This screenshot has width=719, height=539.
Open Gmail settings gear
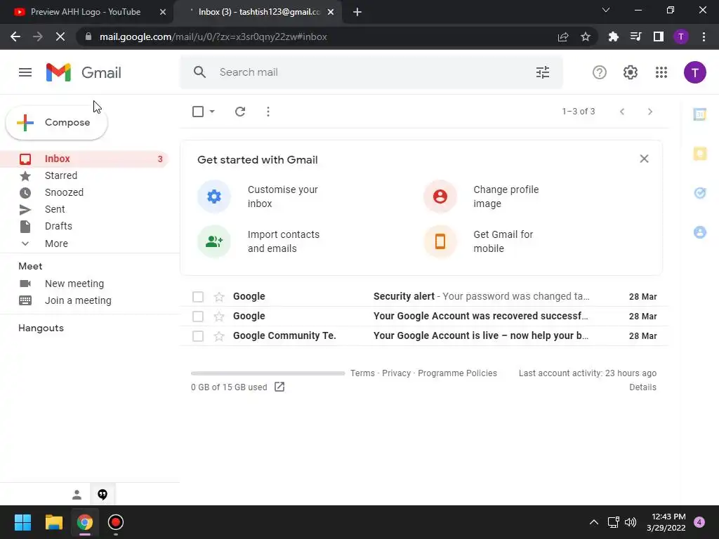631,72
